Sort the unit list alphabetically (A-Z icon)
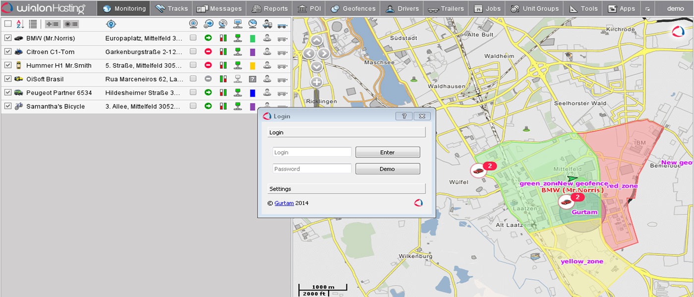 (20, 24)
